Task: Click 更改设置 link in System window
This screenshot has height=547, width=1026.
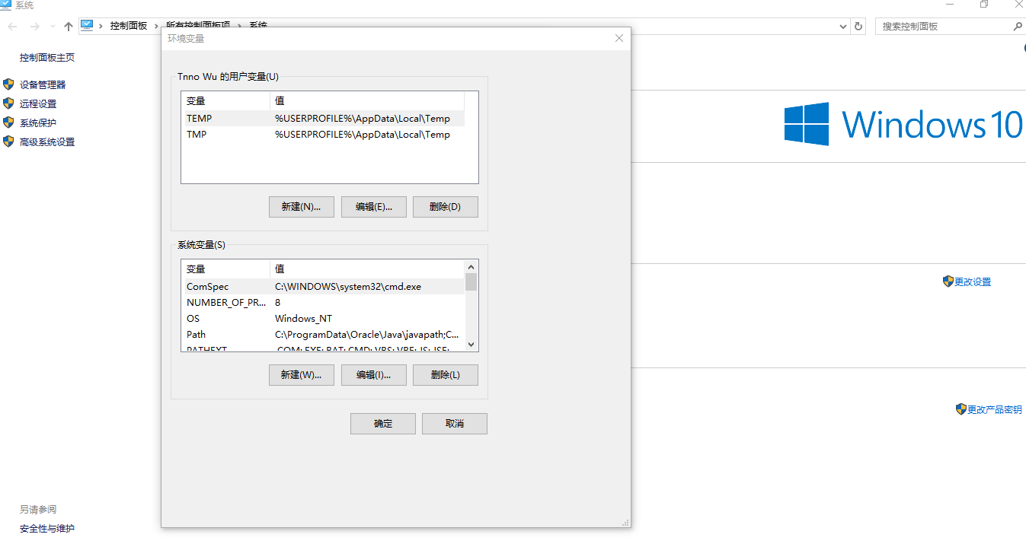Action: coord(973,282)
